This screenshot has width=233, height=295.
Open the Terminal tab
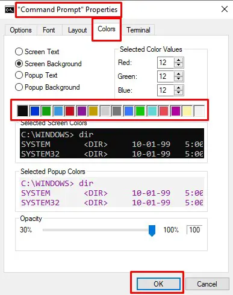(x=138, y=30)
